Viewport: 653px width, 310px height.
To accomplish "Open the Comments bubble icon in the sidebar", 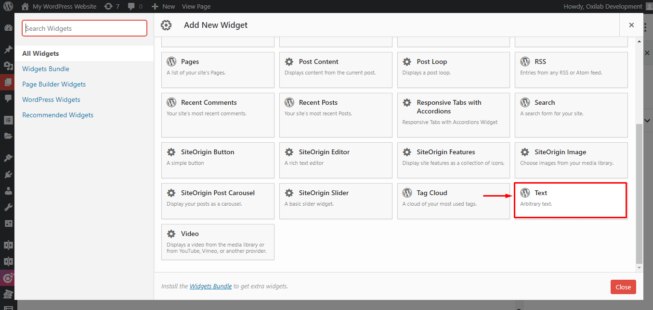I will pyautogui.click(x=8, y=99).
